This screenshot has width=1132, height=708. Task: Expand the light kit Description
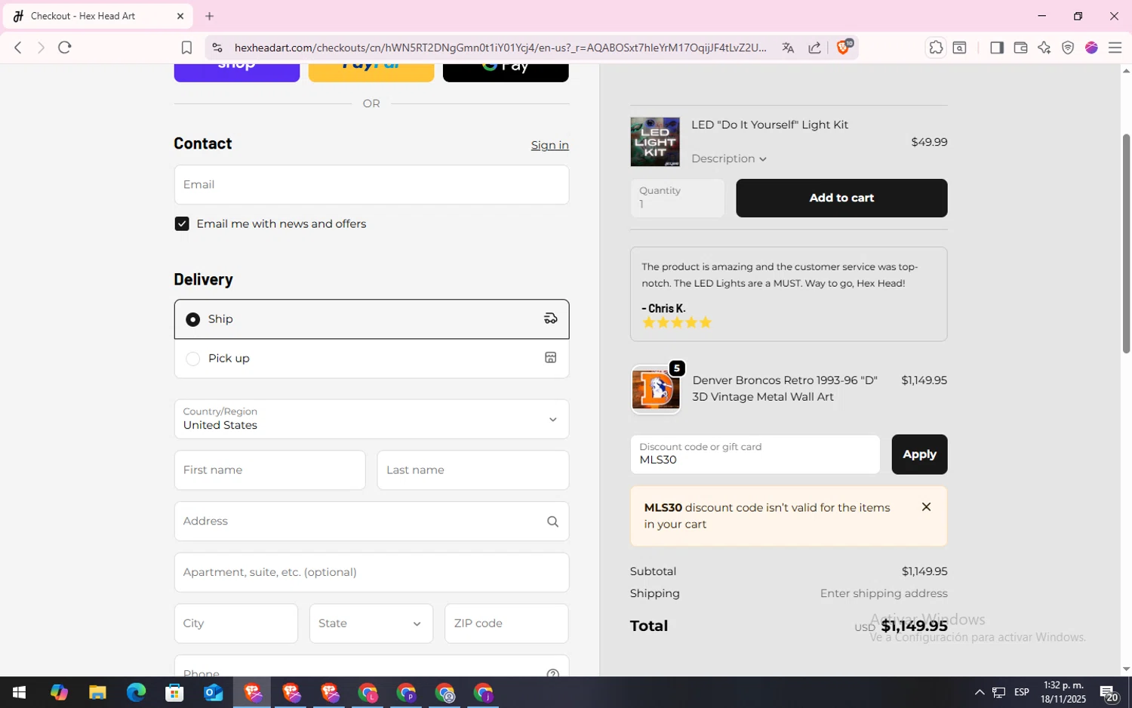(x=728, y=159)
